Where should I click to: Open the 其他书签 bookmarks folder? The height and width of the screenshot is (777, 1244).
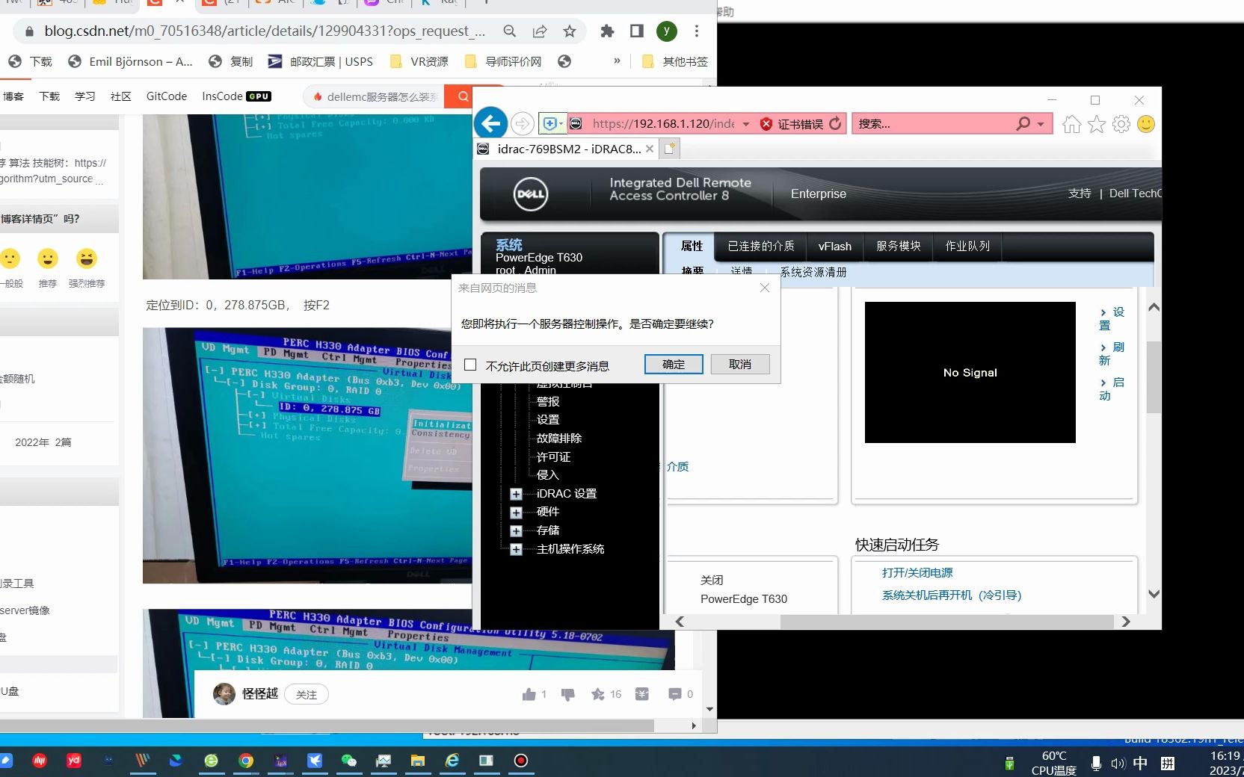(675, 61)
